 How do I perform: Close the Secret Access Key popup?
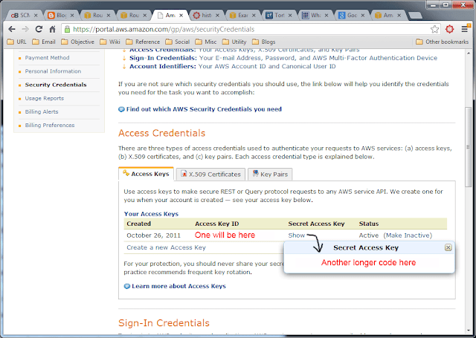(448, 247)
